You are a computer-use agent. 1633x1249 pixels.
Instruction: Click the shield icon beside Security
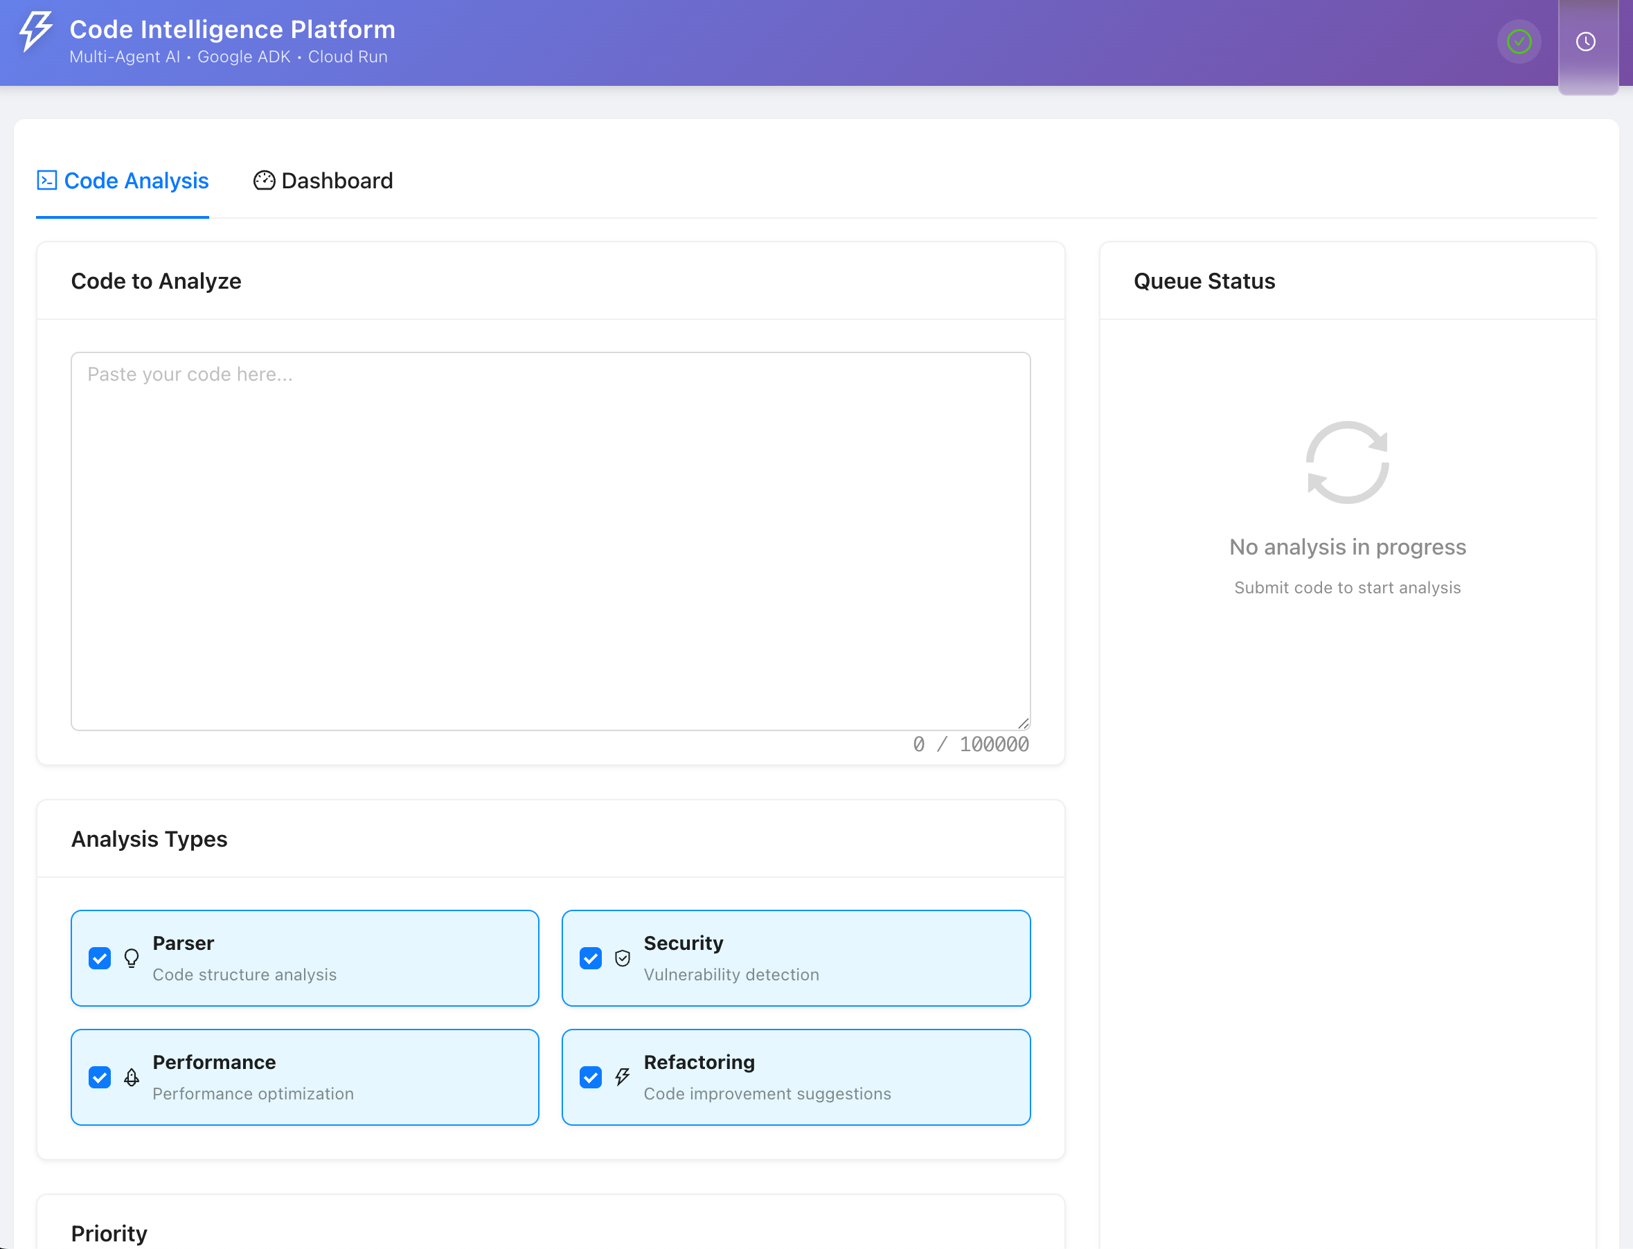coord(623,958)
